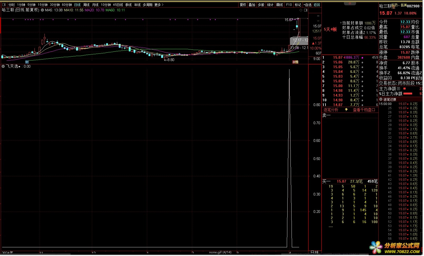Click the 今开 value 12.33

(405, 22)
